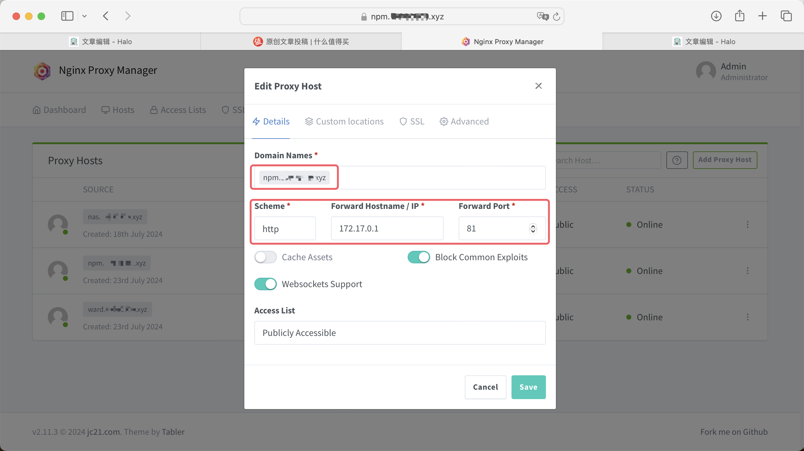Click the Cancel button
The height and width of the screenshot is (451, 804).
coord(485,387)
